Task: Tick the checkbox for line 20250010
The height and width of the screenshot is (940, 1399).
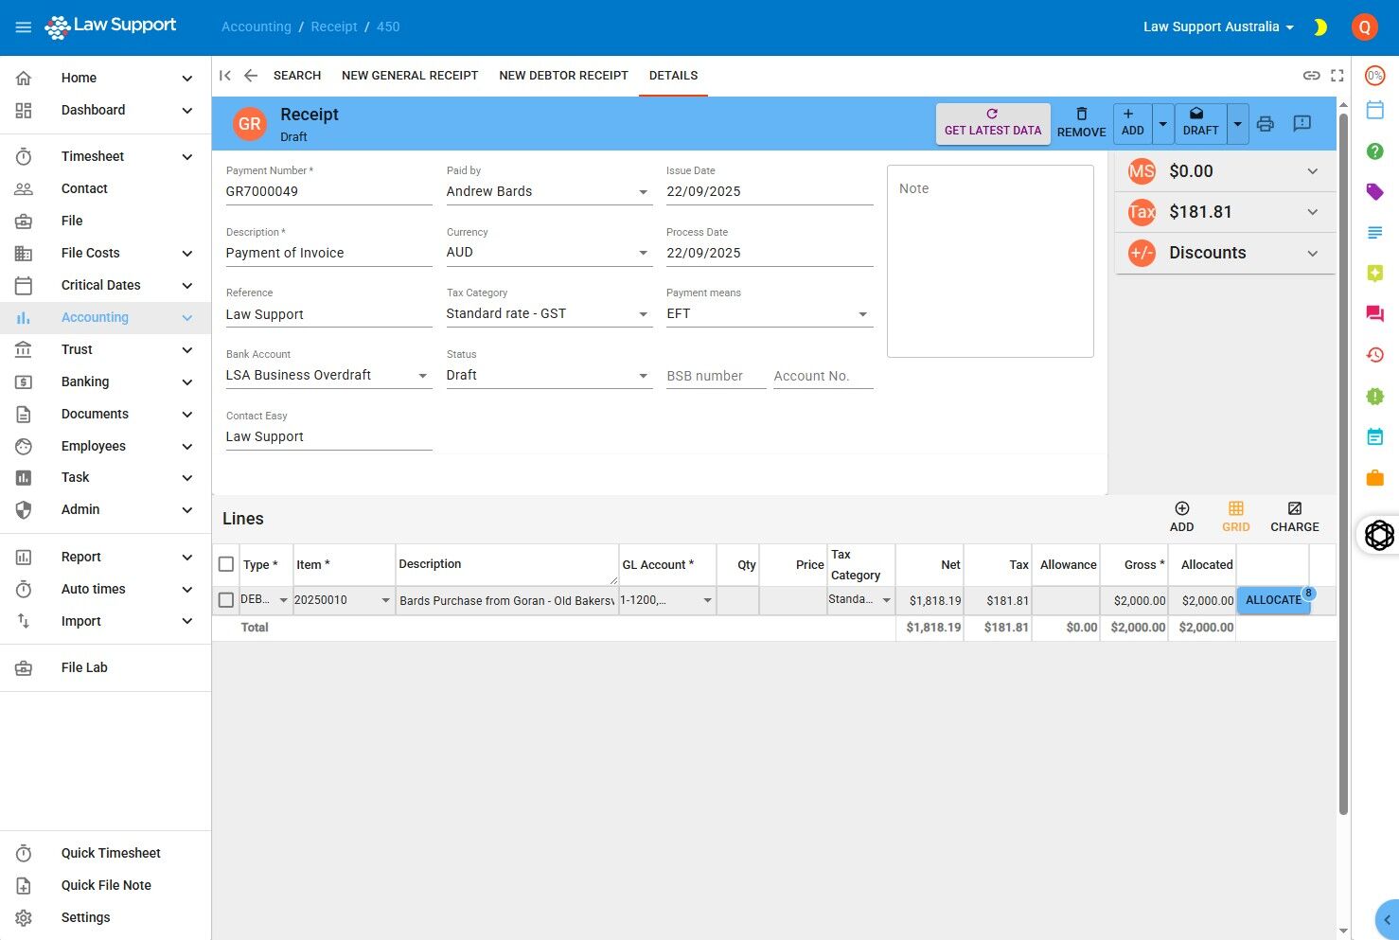Action: pos(226,600)
